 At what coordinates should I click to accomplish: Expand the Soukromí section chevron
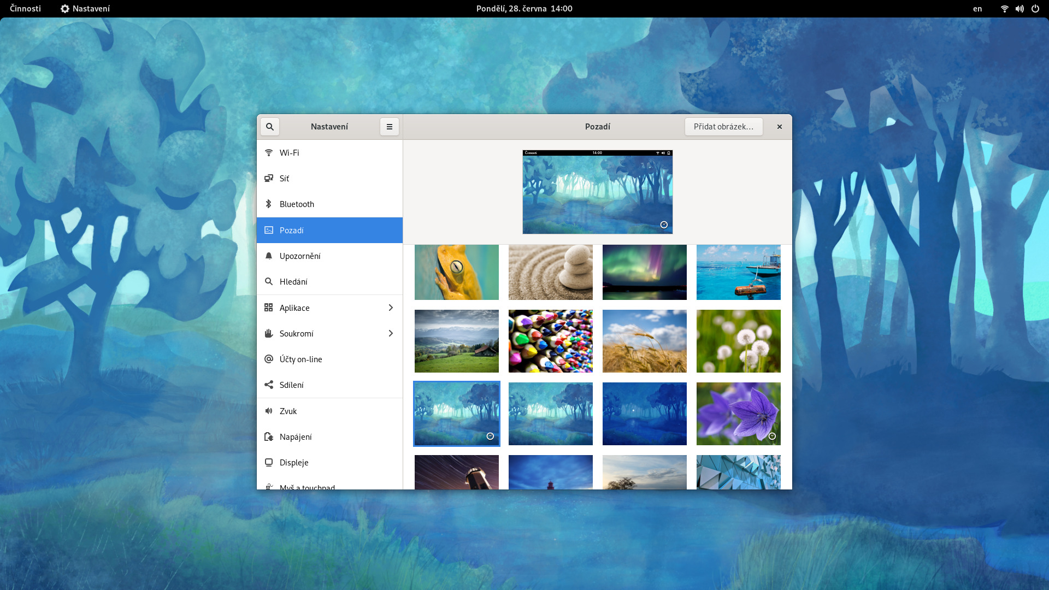[391, 334]
